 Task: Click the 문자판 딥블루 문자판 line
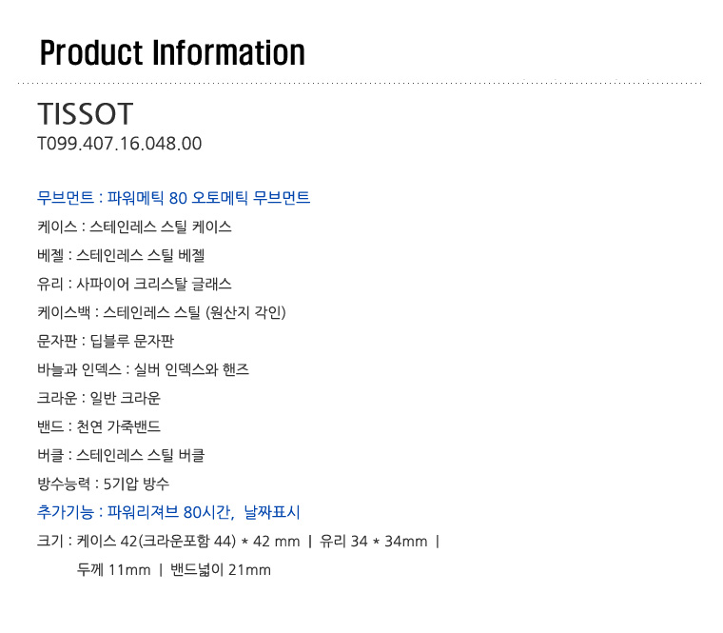[x=106, y=341]
